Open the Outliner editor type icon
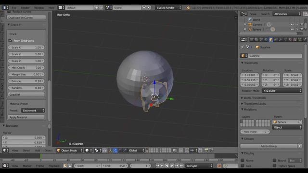This screenshot has height=173, width=308. click(244, 14)
